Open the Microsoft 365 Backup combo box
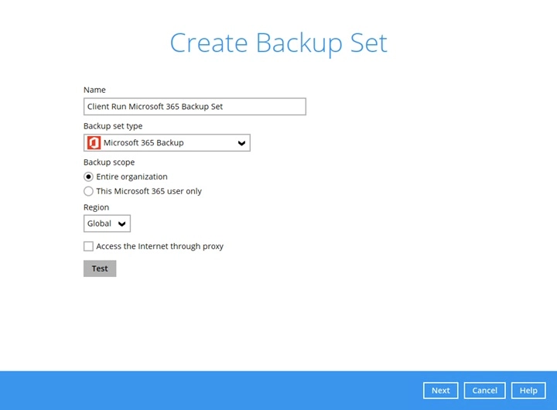Viewport: 557px width, 410px height. (166, 143)
